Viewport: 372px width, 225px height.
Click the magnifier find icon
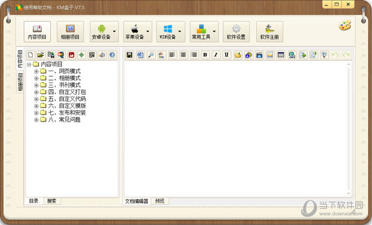tap(151, 55)
